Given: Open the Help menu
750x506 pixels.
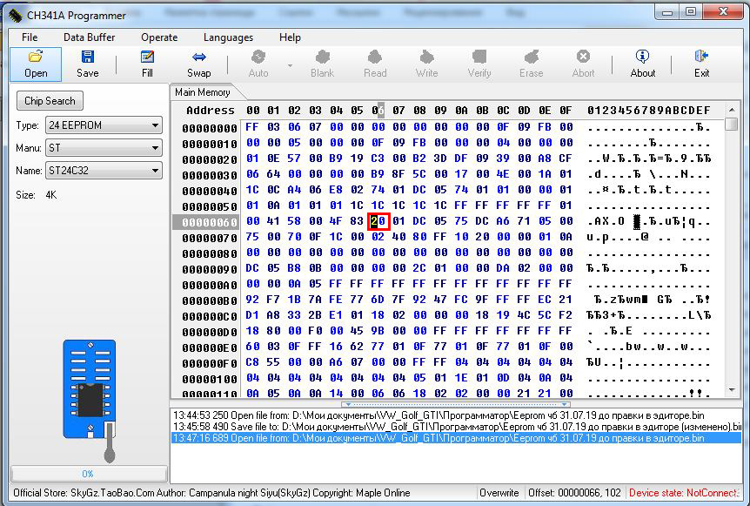Looking at the screenshot, I should [290, 37].
